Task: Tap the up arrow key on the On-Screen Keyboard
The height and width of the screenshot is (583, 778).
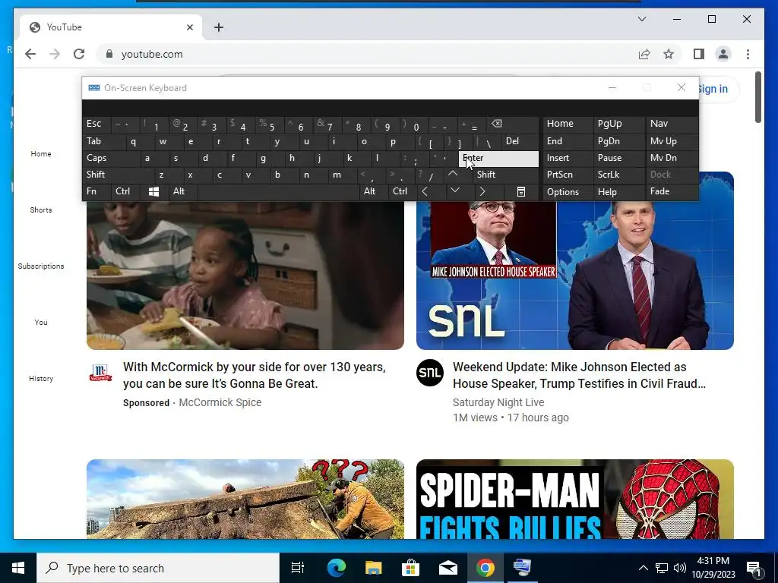Action: pyautogui.click(x=453, y=174)
